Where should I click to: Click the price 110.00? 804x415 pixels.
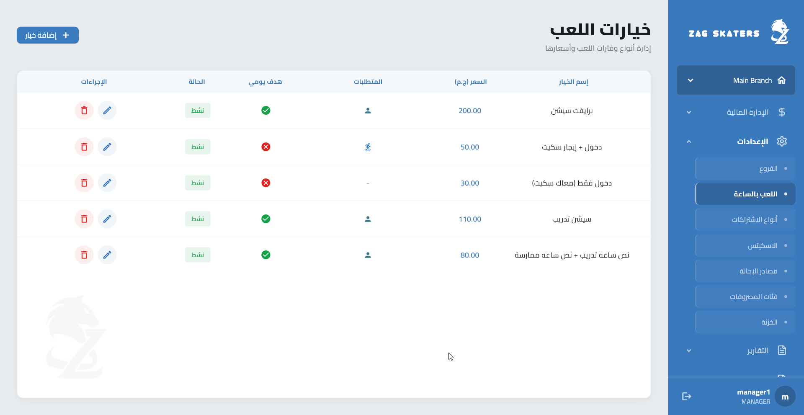[470, 219]
